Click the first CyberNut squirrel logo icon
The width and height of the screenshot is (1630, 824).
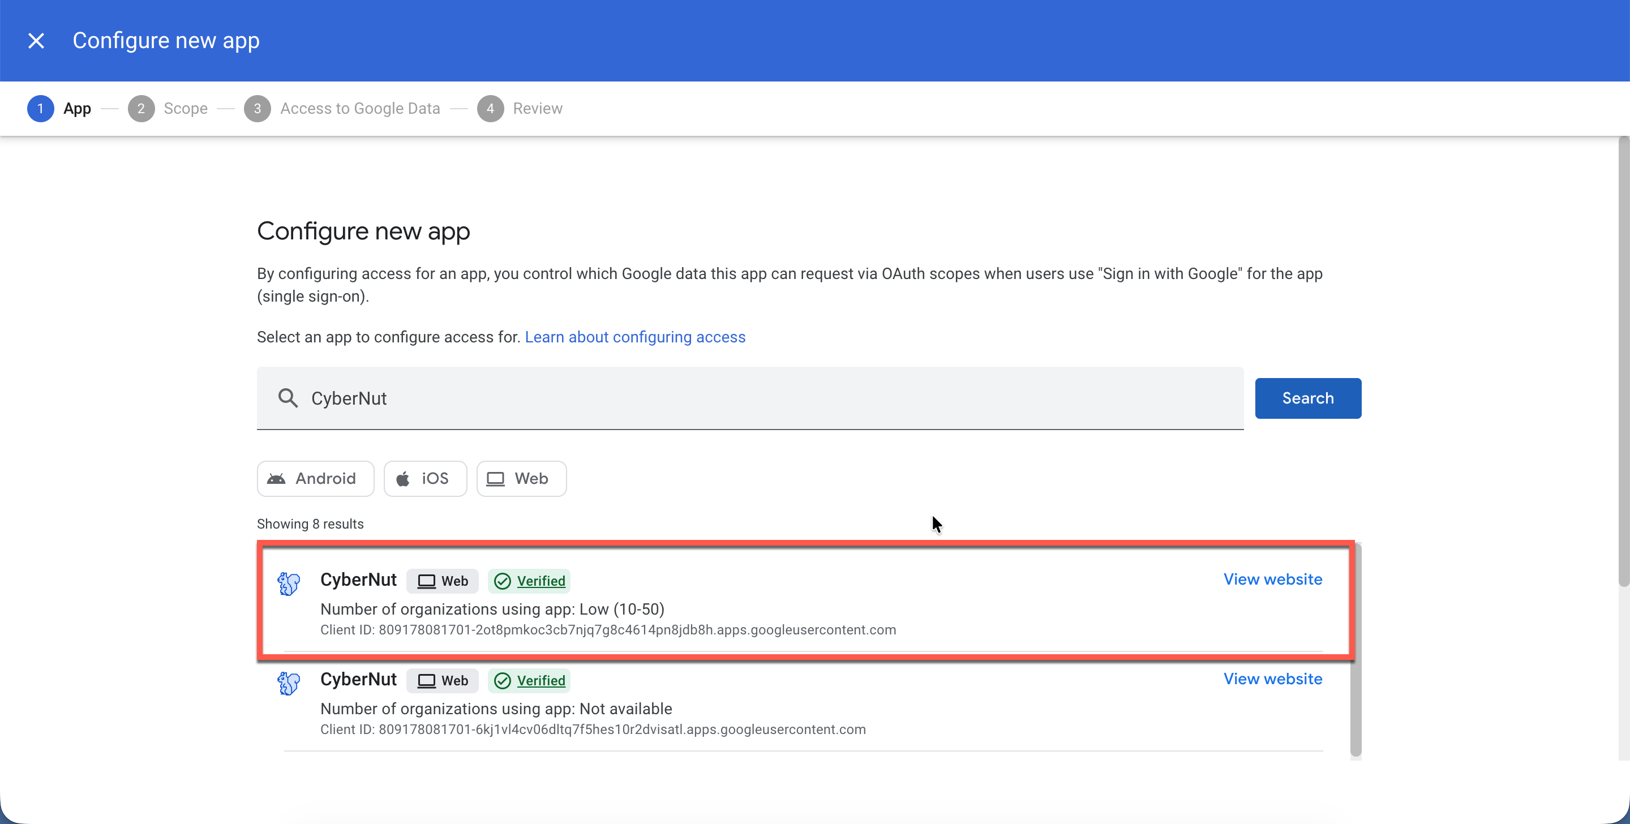(289, 583)
